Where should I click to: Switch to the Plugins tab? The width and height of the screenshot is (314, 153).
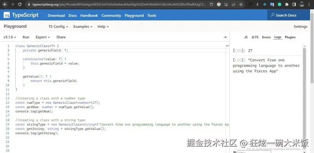click(x=290, y=37)
